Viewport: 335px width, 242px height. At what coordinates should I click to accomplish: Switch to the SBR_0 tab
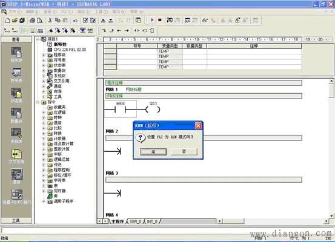point(136,221)
